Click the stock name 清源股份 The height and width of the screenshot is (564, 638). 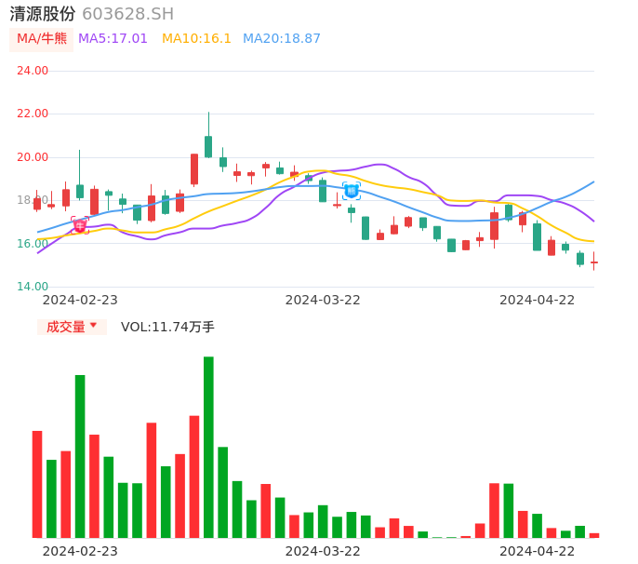(x=42, y=14)
